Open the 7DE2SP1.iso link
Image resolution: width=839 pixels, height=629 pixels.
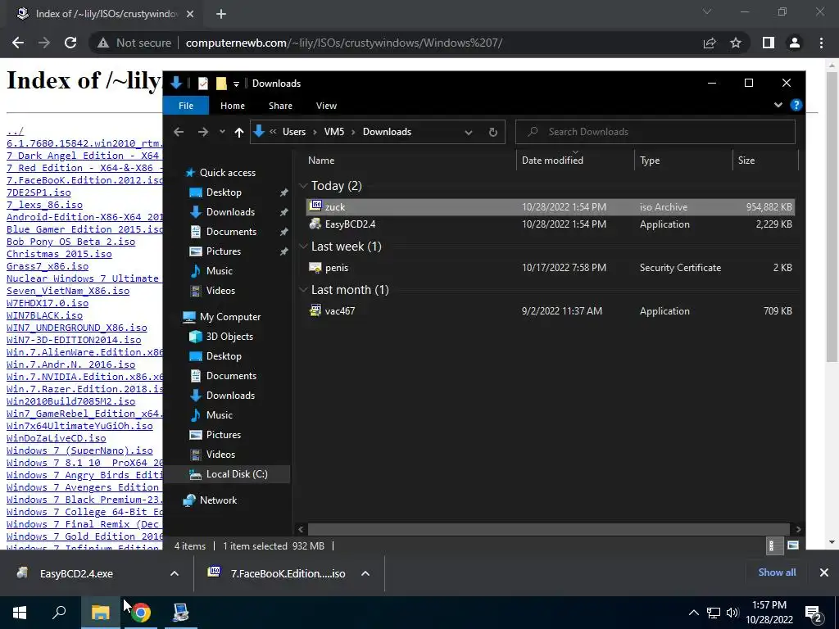click(x=39, y=192)
